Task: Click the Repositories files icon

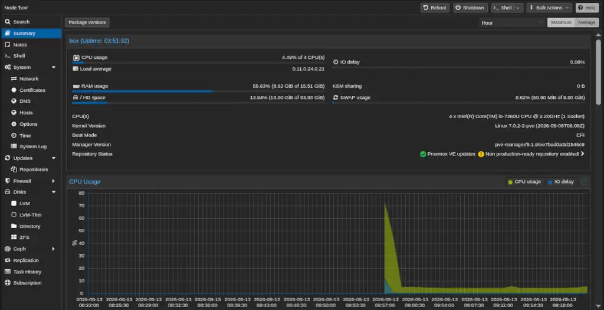Action: (x=14, y=169)
